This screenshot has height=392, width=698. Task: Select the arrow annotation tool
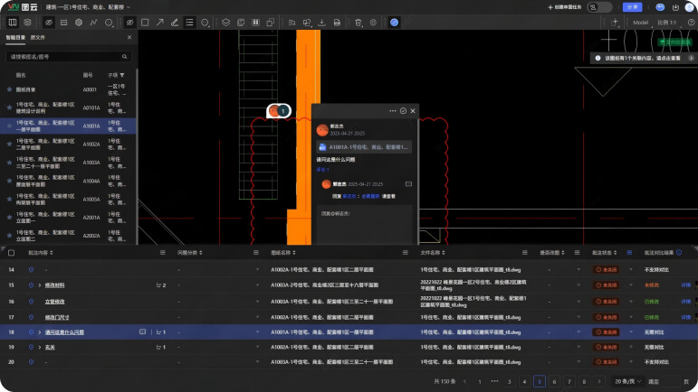pos(160,22)
